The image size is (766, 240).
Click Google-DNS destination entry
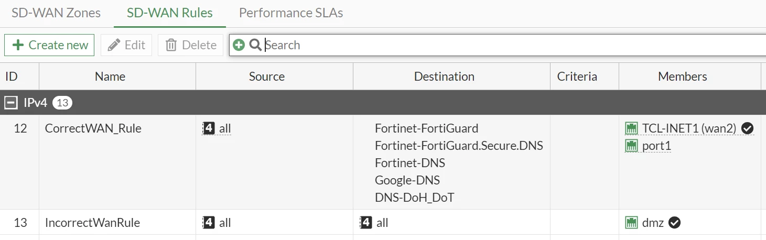[x=407, y=180]
